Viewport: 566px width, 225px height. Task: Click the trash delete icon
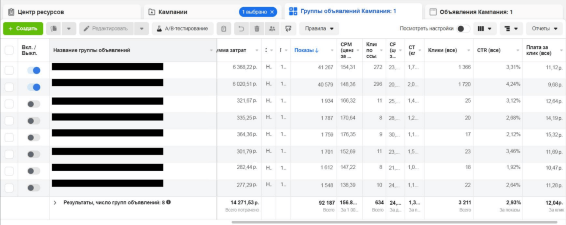(256, 29)
